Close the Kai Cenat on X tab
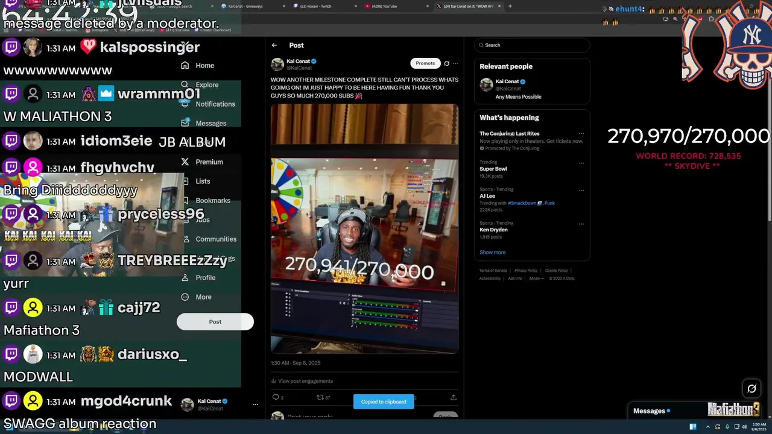This screenshot has width=772, height=434. click(x=499, y=6)
